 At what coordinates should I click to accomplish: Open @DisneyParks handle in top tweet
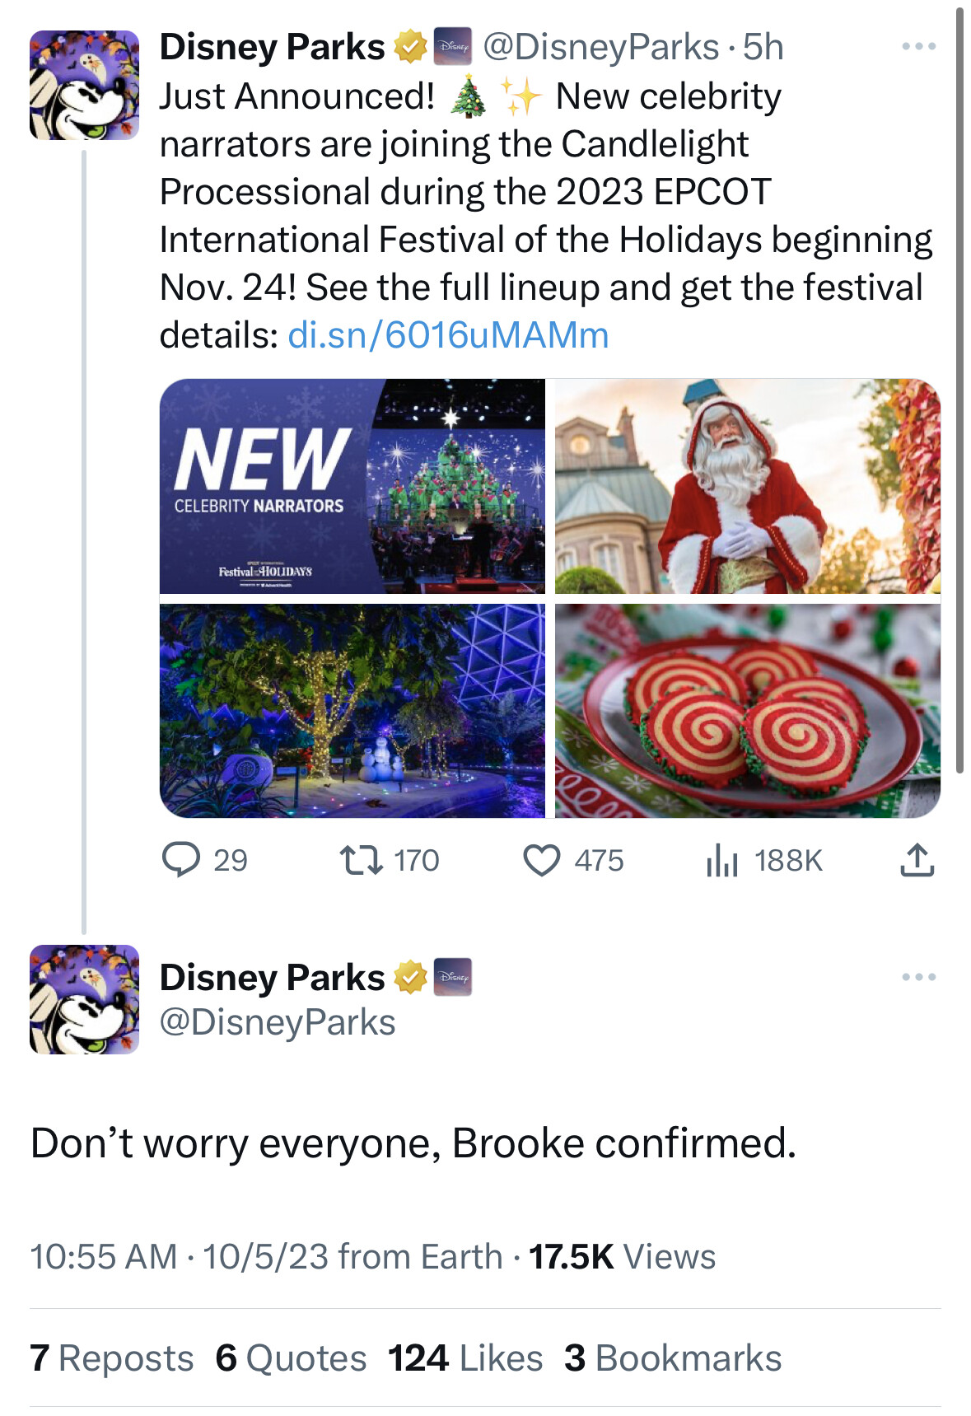[x=600, y=47]
